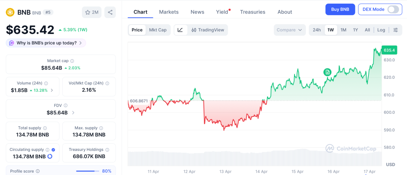The height and width of the screenshot is (175, 407).
Task: Switch to the Markets tab
Action: pos(169,12)
